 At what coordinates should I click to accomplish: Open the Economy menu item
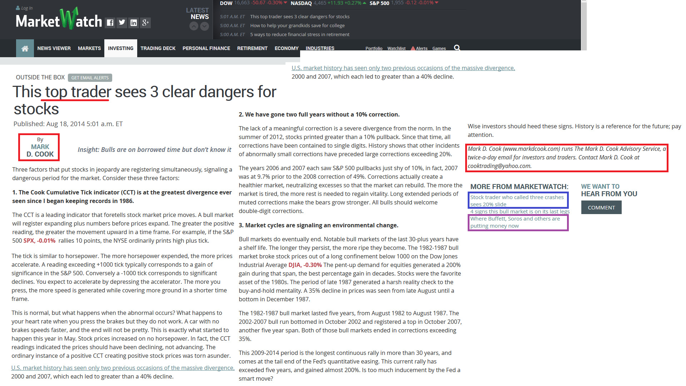point(287,48)
